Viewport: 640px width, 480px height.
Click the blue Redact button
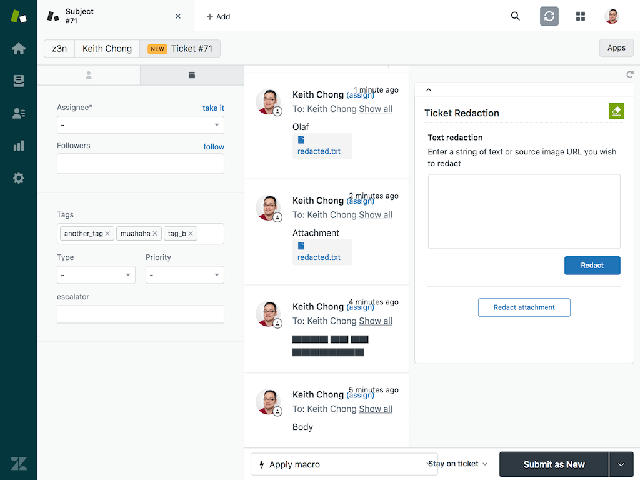coord(592,266)
